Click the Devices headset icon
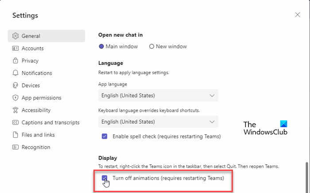The width and height of the screenshot is (310, 193). (15, 85)
